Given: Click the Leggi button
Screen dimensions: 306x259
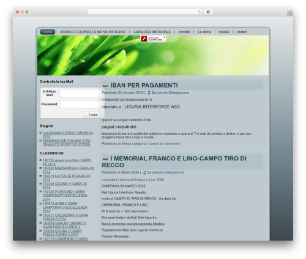Looking at the screenshot, I should pos(93,114).
